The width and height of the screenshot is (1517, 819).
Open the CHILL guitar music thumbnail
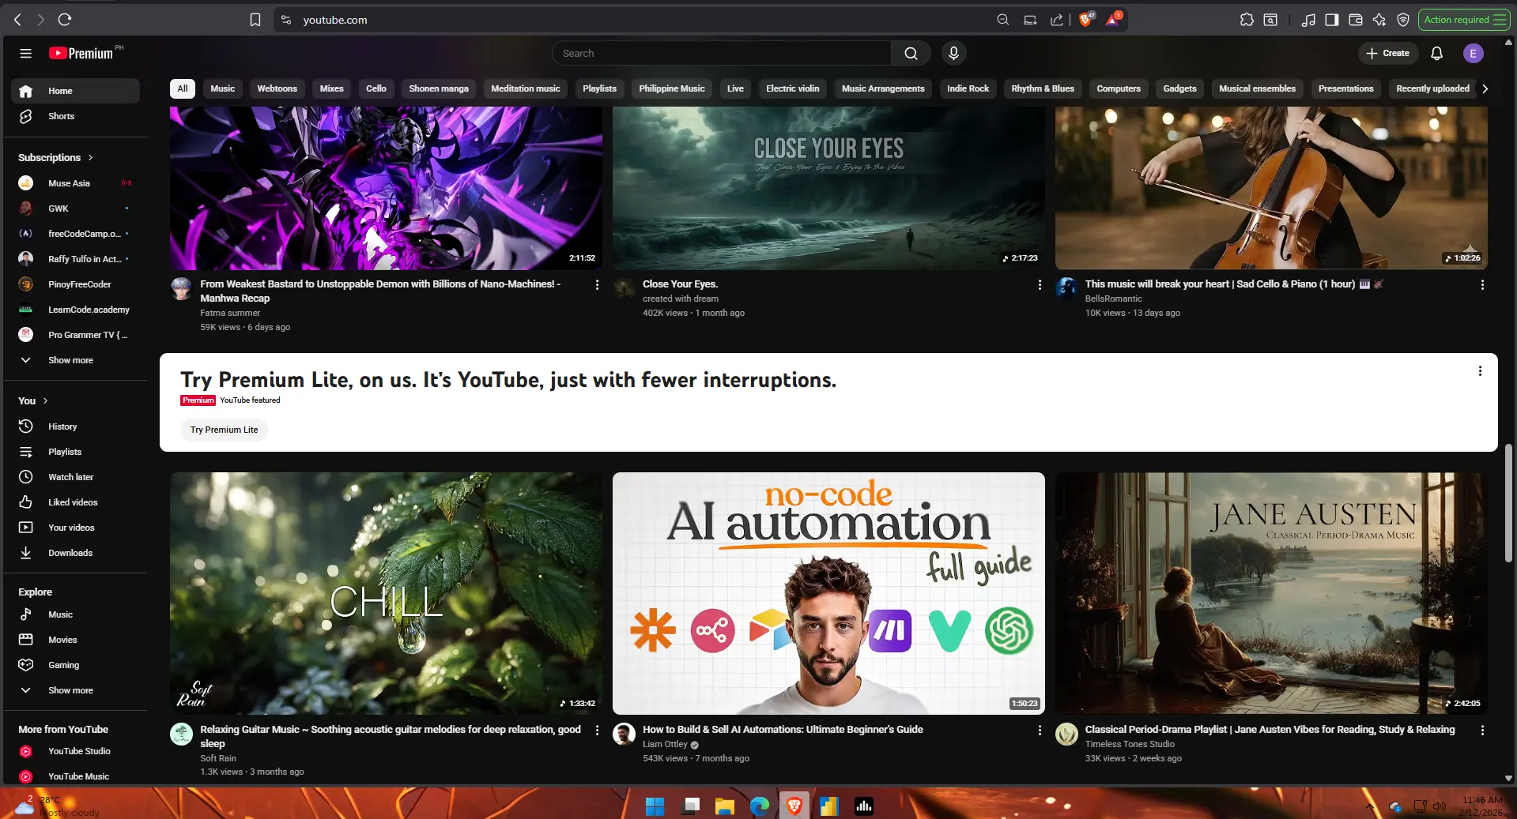[x=386, y=593]
